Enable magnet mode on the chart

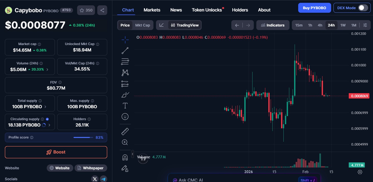tap(125, 157)
